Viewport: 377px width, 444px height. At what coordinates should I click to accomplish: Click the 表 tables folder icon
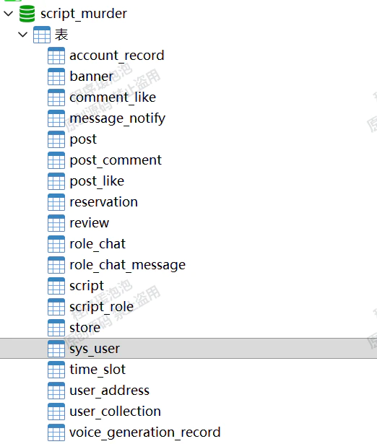click(42, 35)
